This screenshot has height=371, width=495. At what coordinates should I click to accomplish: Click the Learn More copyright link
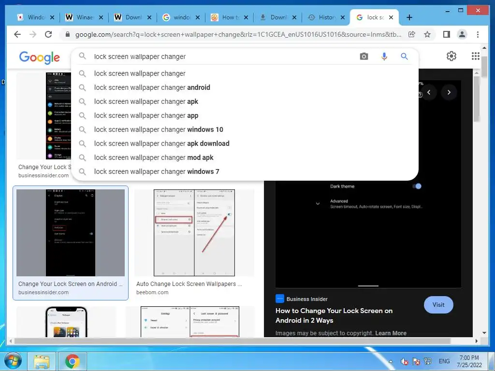pos(391,333)
